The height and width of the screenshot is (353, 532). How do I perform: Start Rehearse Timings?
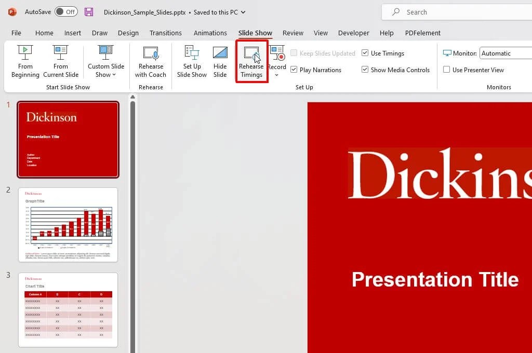coord(251,61)
